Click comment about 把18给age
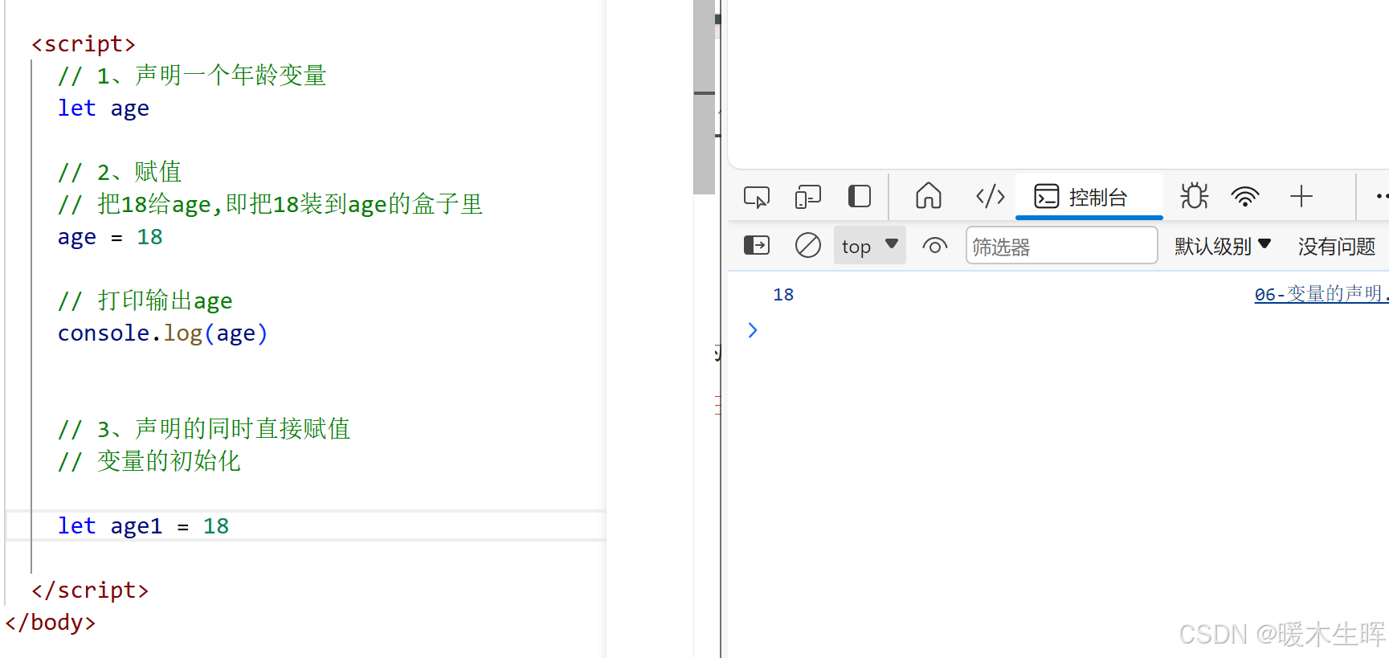The image size is (1389, 658). point(270,205)
